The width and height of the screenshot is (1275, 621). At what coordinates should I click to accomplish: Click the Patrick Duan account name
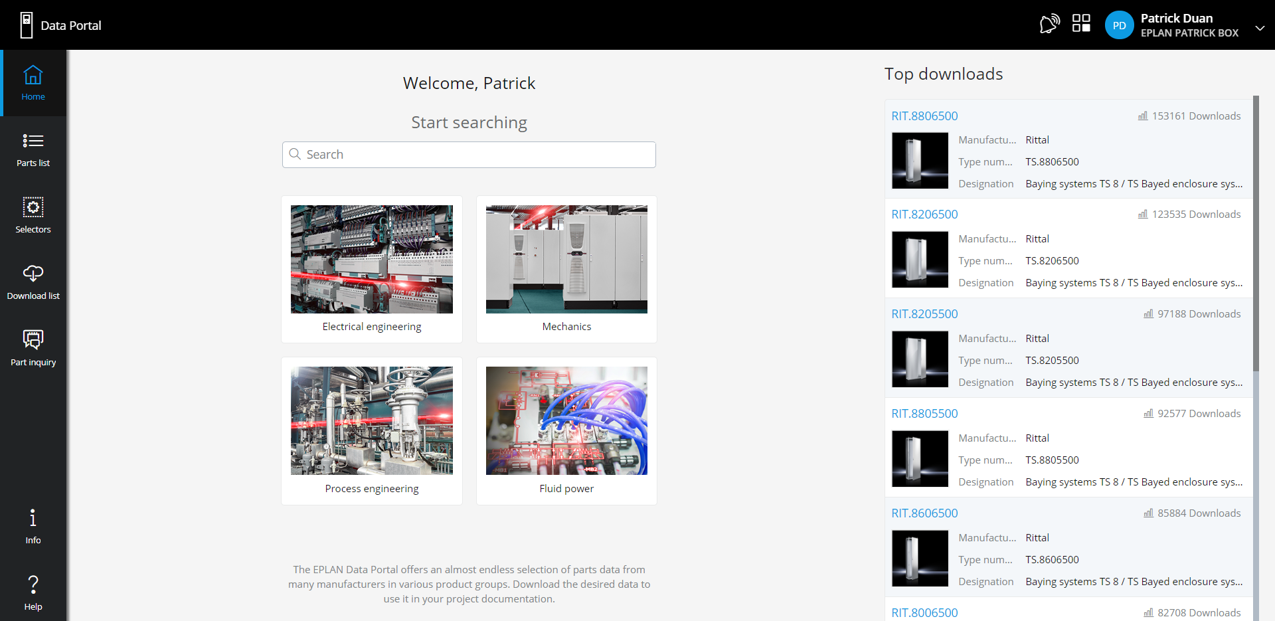pyautogui.click(x=1177, y=18)
